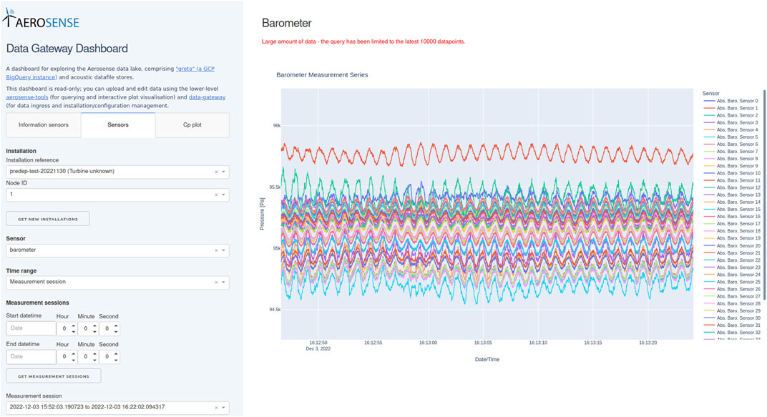The image size is (767, 417).
Task: Click the Date/Time axis label
Action: click(487, 359)
